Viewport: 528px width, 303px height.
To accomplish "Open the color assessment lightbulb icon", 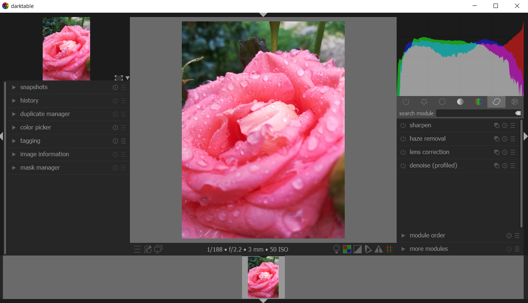I will click(336, 249).
